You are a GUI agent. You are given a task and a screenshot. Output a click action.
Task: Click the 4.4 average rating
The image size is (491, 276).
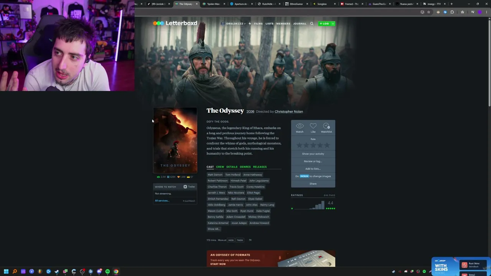330,203
